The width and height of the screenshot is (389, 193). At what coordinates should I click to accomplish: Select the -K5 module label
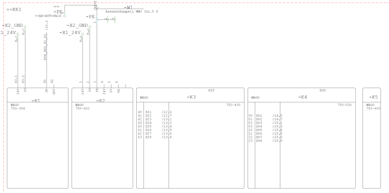373,97
